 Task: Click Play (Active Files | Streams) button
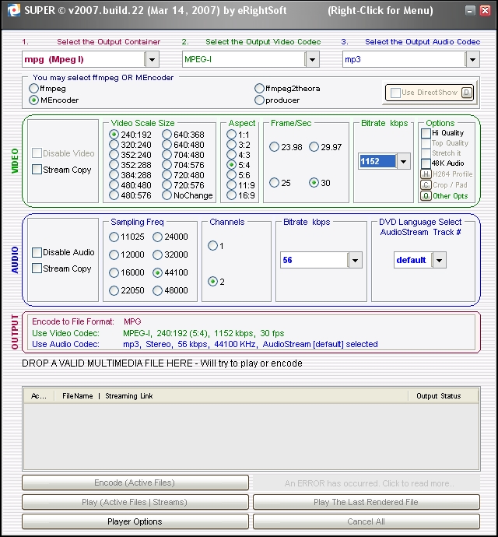pos(135,502)
